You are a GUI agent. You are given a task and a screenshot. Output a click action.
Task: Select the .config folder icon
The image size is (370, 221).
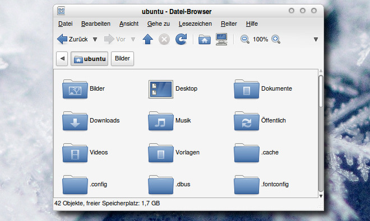[75, 185]
